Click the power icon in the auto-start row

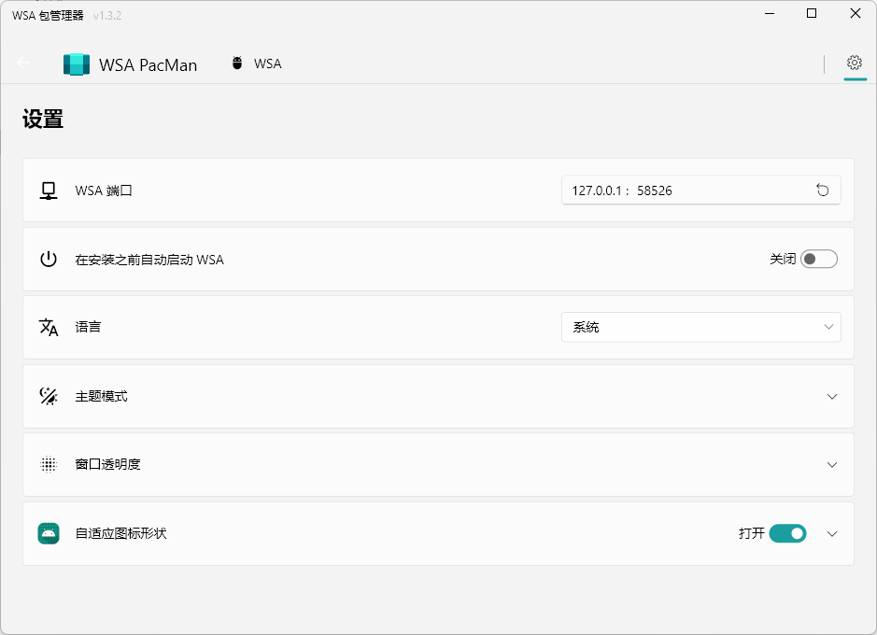[49, 259]
